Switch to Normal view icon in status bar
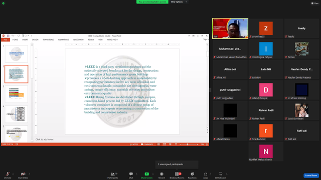 click(x=158, y=144)
